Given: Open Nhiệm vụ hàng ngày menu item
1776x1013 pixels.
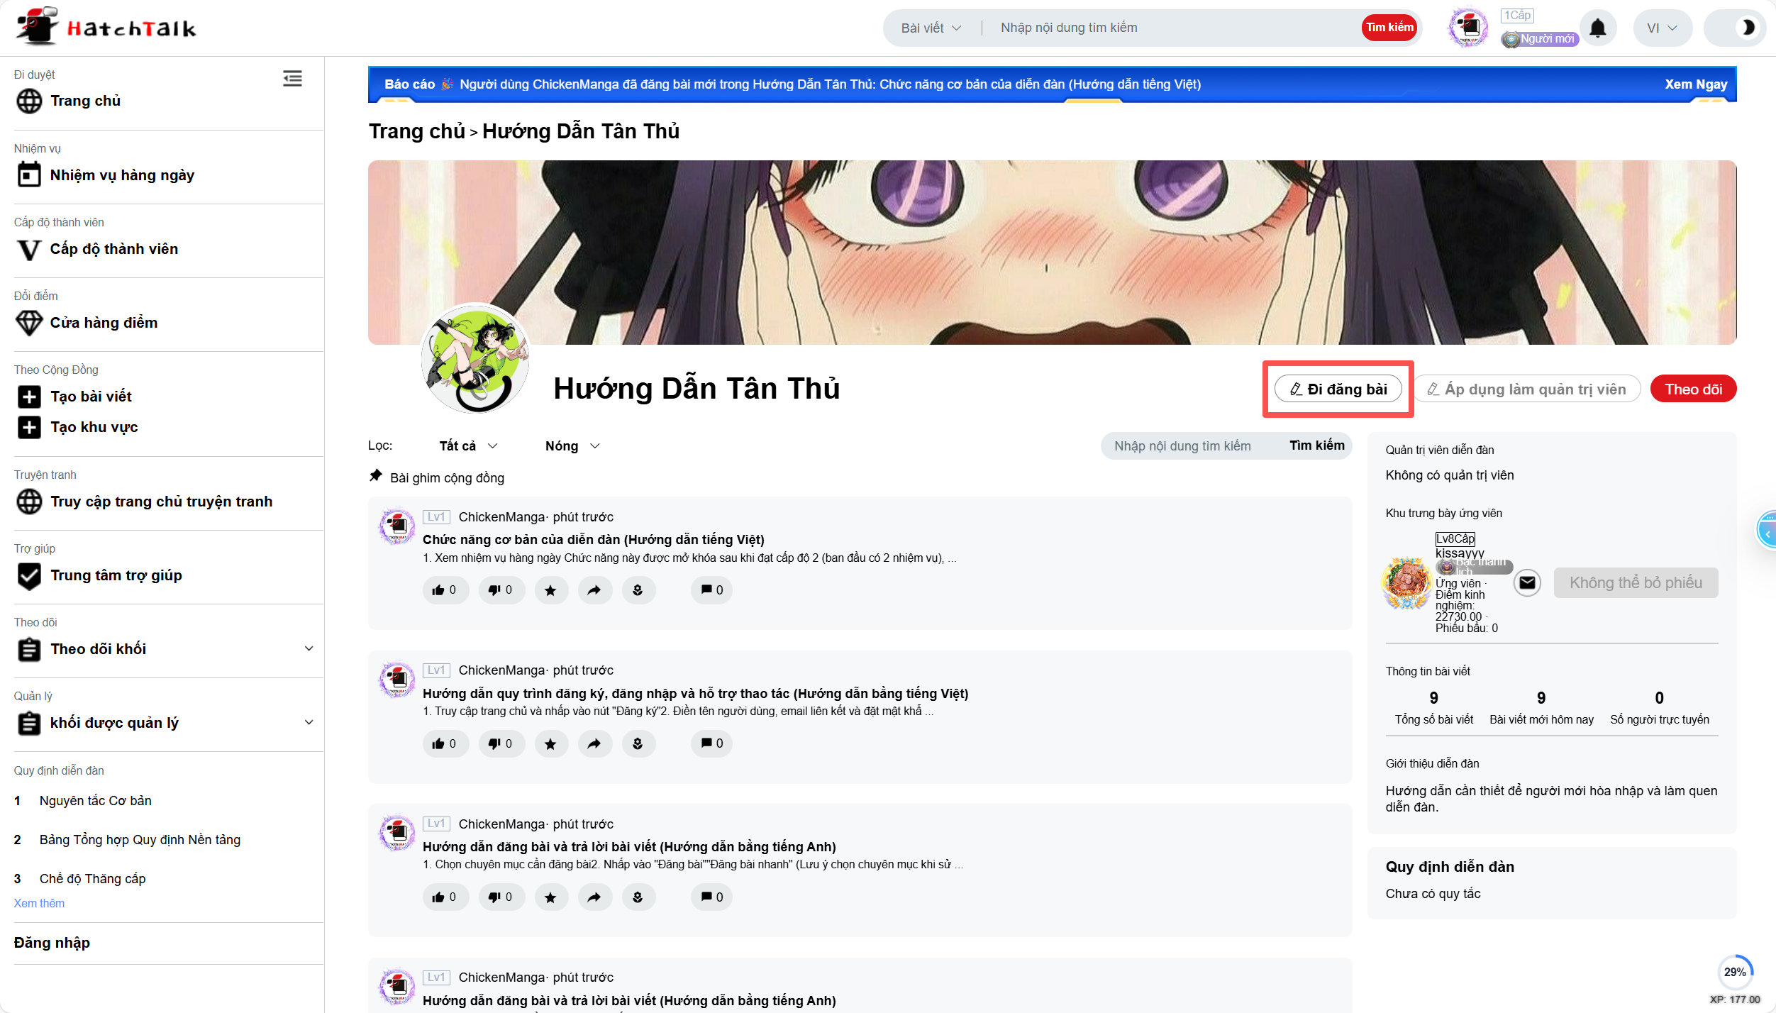Looking at the screenshot, I should coord(122,175).
